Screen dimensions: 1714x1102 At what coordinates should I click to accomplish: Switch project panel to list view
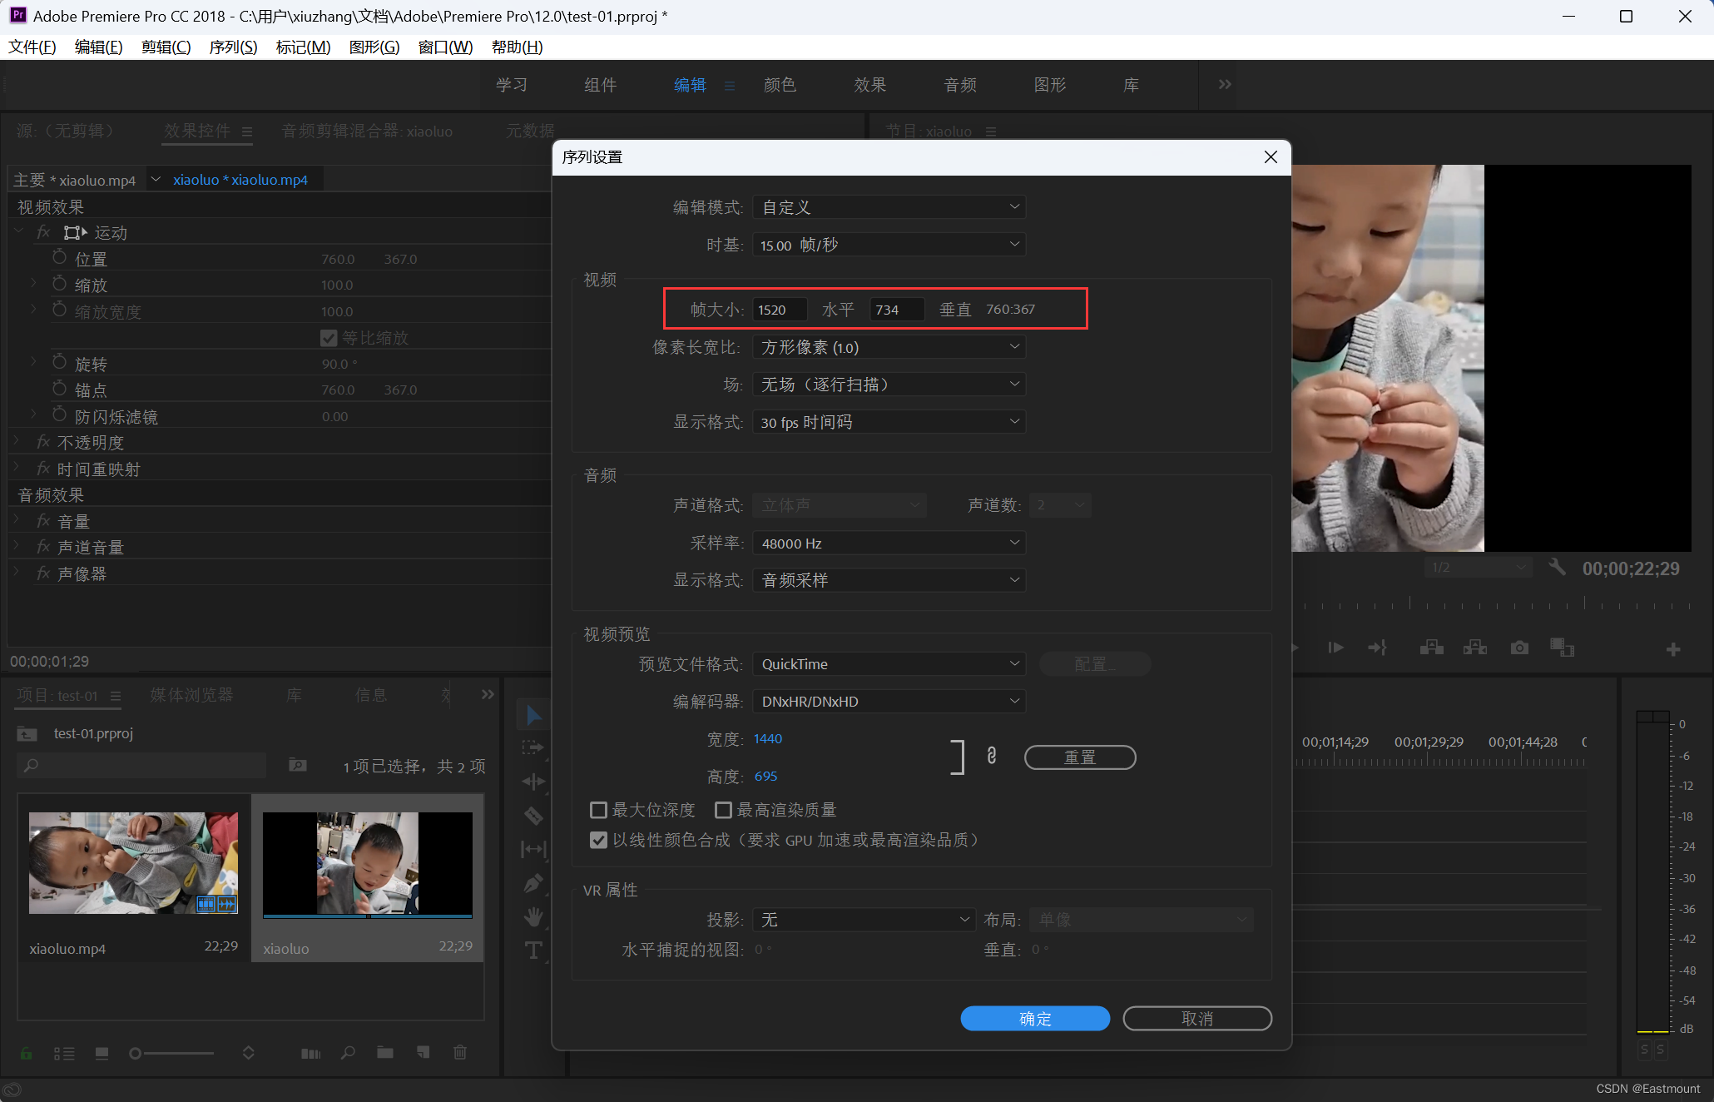coord(64,1054)
